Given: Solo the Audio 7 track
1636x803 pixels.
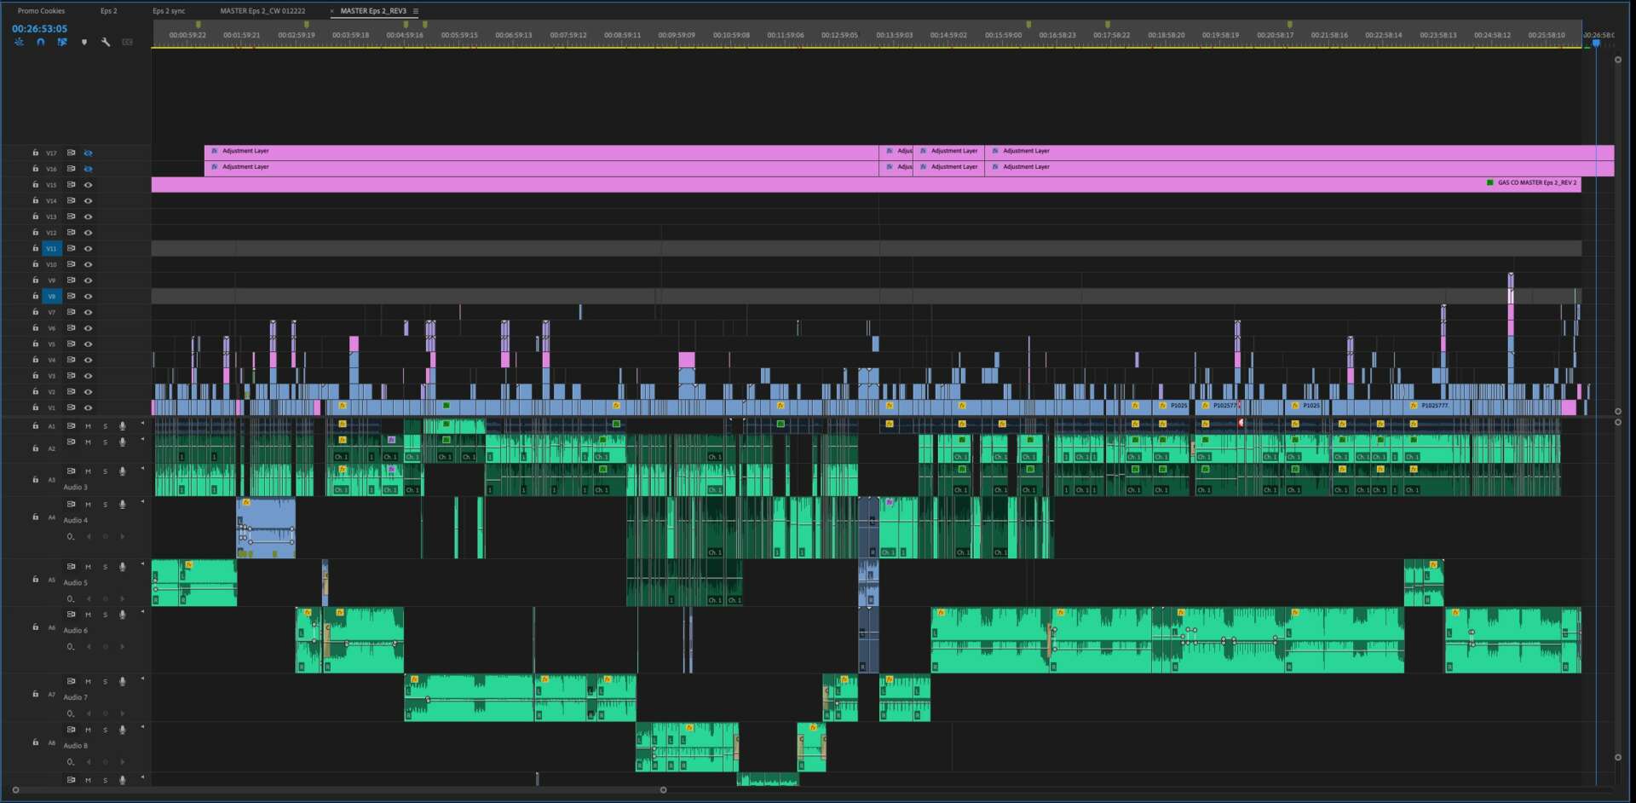Looking at the screenshot, I should [x=106, y=682].
